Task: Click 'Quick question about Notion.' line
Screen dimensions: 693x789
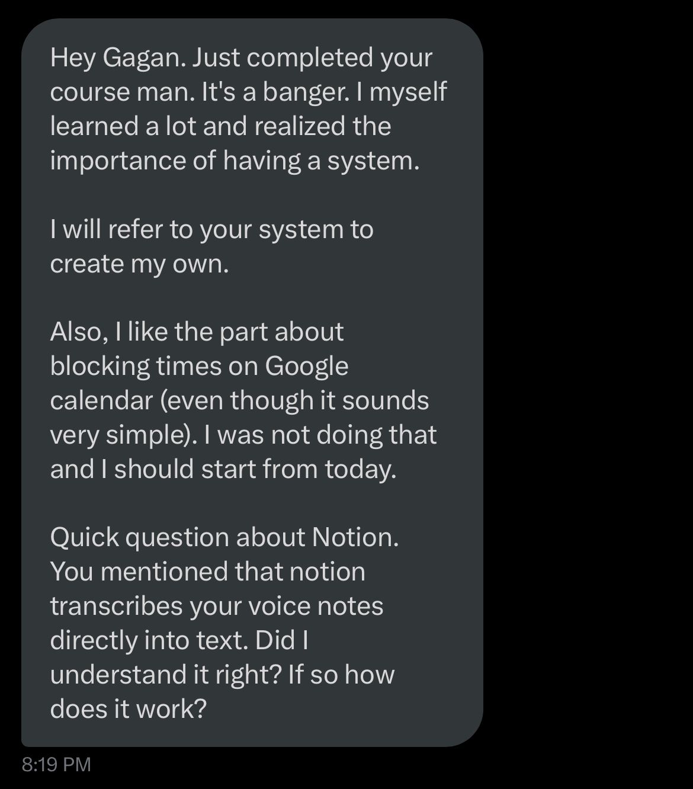Action: point(224,538)
